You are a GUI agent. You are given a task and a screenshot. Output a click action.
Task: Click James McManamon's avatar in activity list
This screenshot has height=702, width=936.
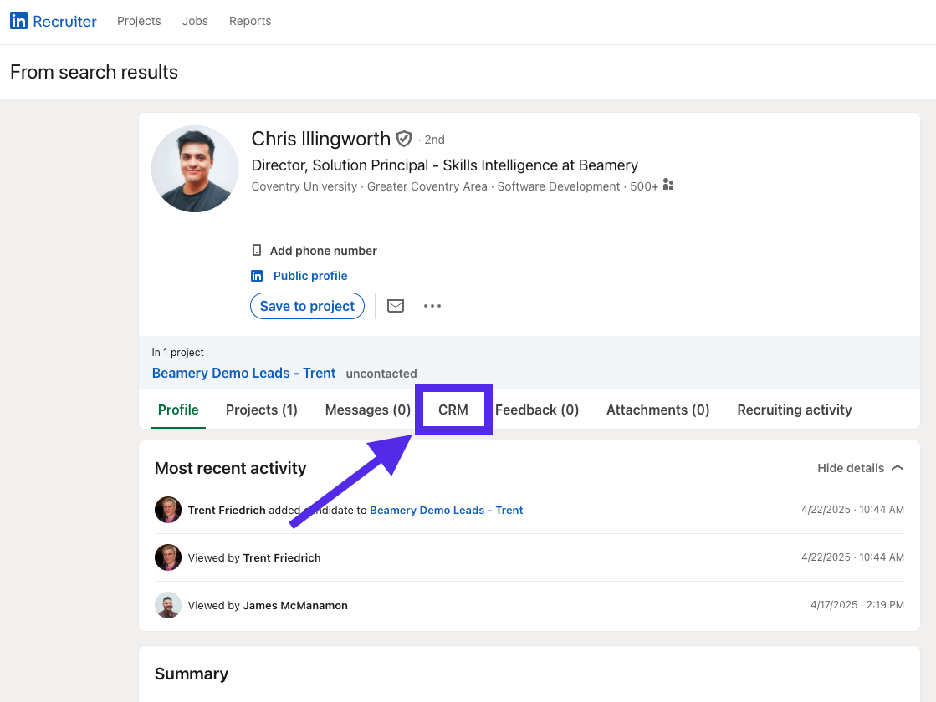(x=168, y=605)
